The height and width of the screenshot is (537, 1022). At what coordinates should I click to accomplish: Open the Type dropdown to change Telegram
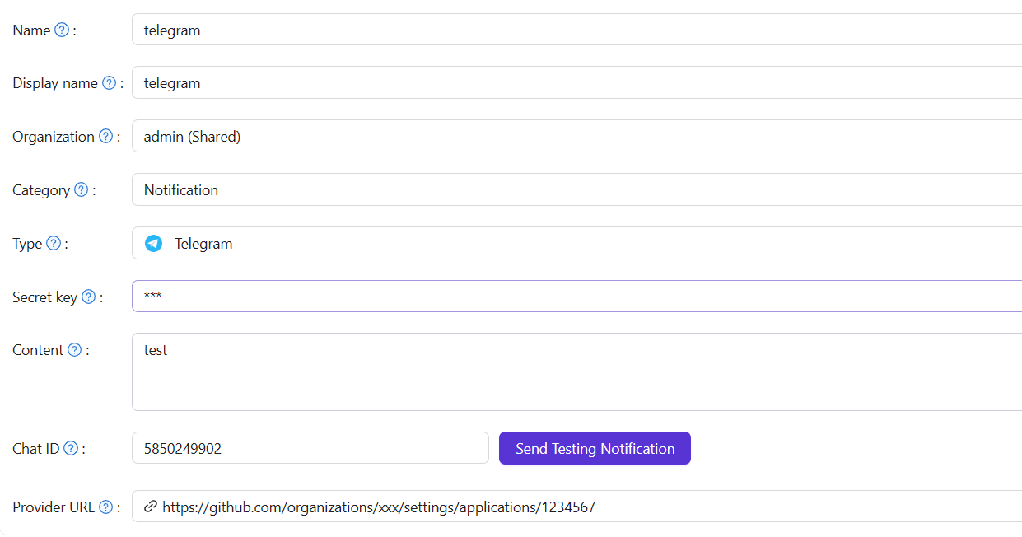[x=576, y=243]
